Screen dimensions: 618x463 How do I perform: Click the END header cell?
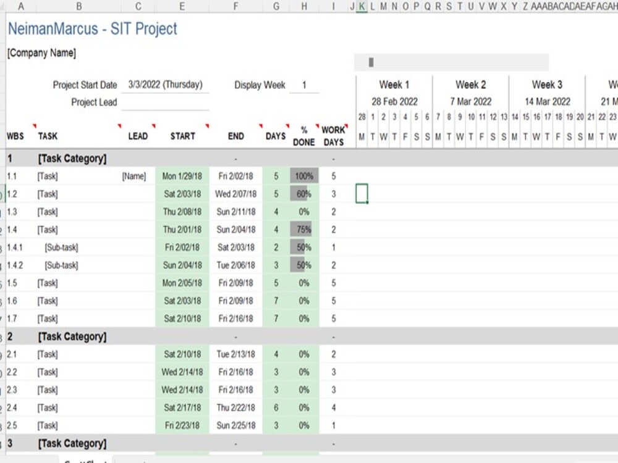tap(235, 136)
